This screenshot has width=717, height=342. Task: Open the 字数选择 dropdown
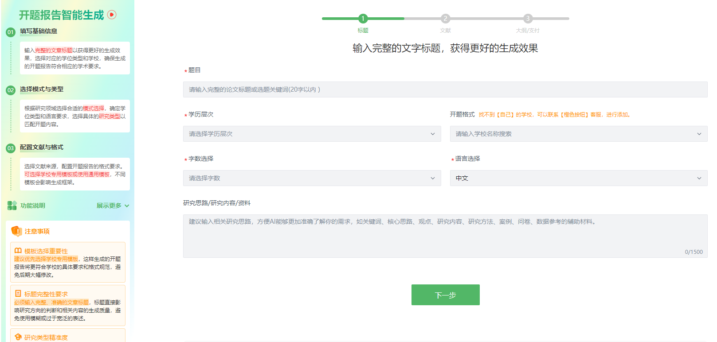(x=312, y=178)
